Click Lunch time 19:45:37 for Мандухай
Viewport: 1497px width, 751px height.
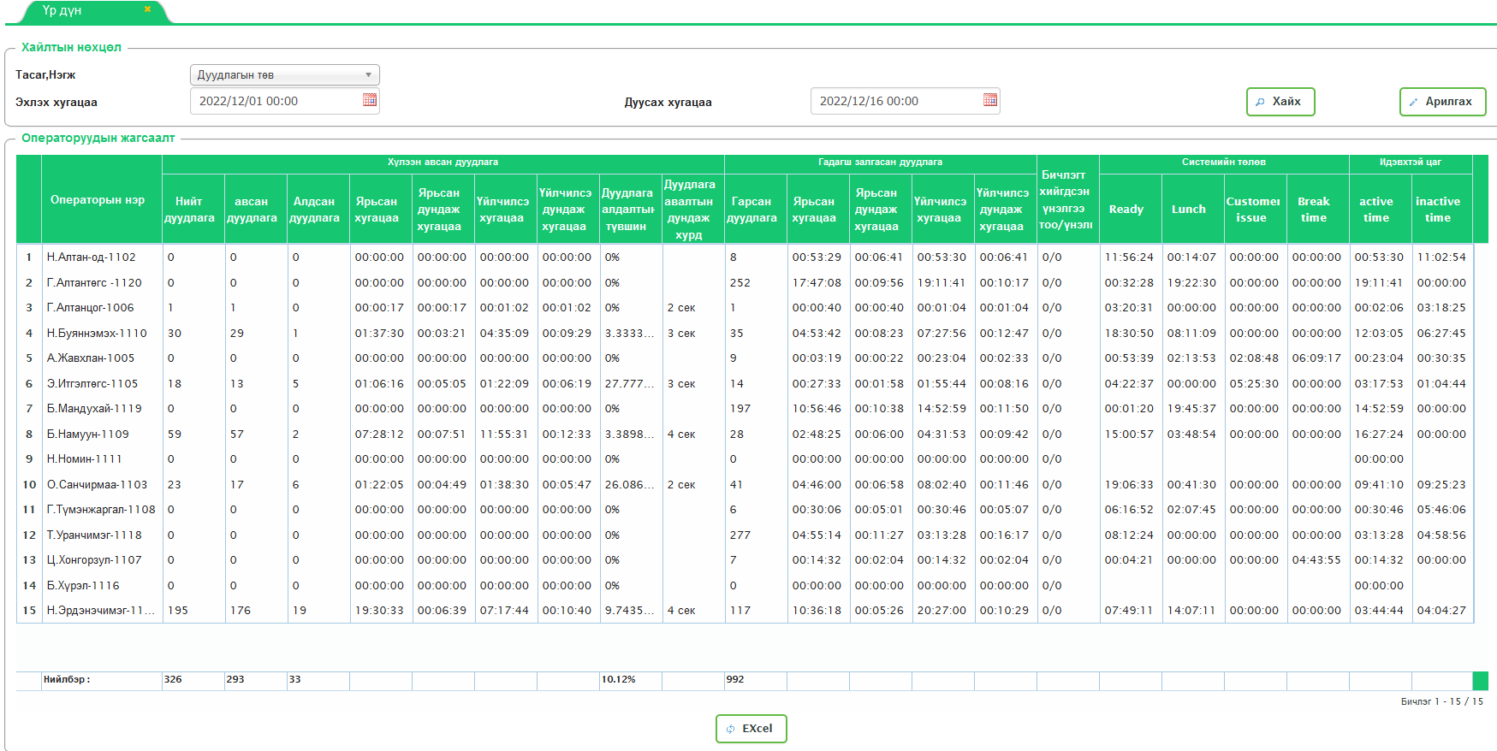coord(1191,409)
